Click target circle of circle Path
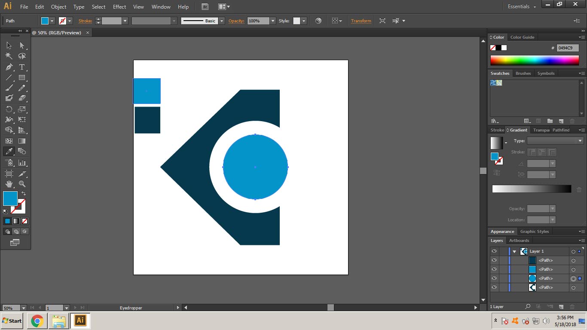 click(573, 278)
